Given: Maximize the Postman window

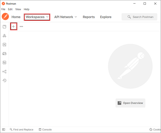Looking at the screenshot, I should (x=145, y=4).
